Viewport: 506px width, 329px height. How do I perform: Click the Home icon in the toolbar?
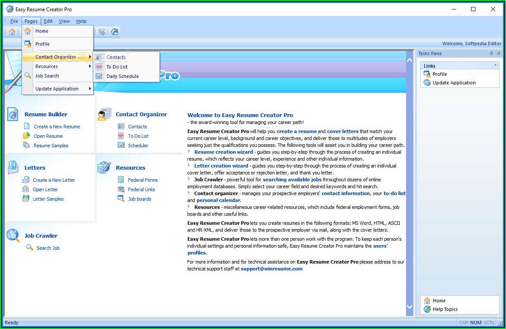click(x=12, y=32)
